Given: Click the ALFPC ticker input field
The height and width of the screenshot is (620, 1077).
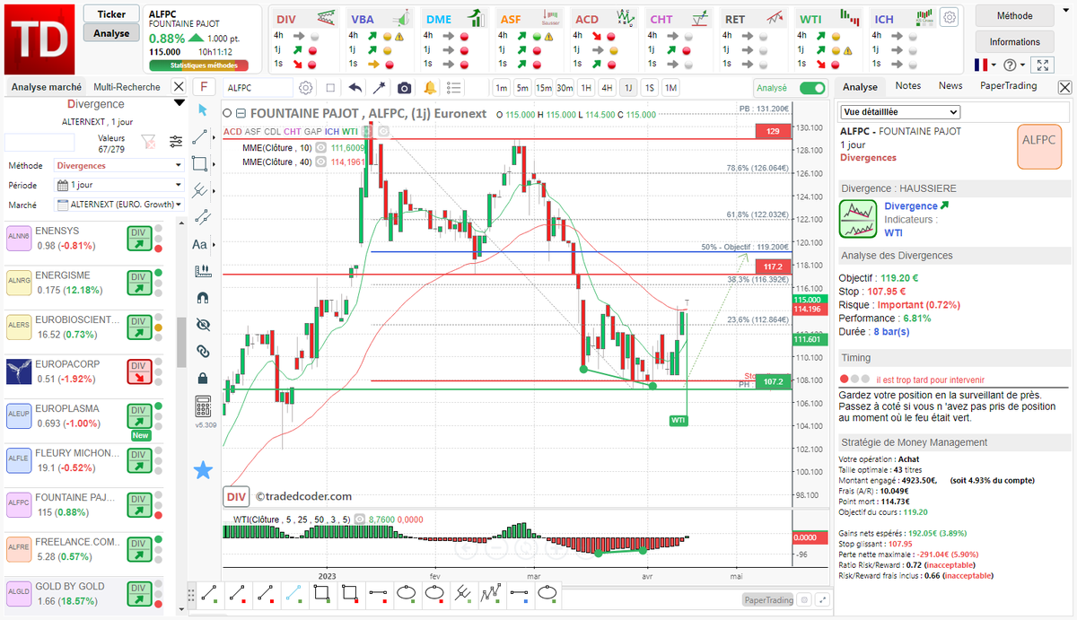Looking at the screenshot, I should click(x=258, y=88).
